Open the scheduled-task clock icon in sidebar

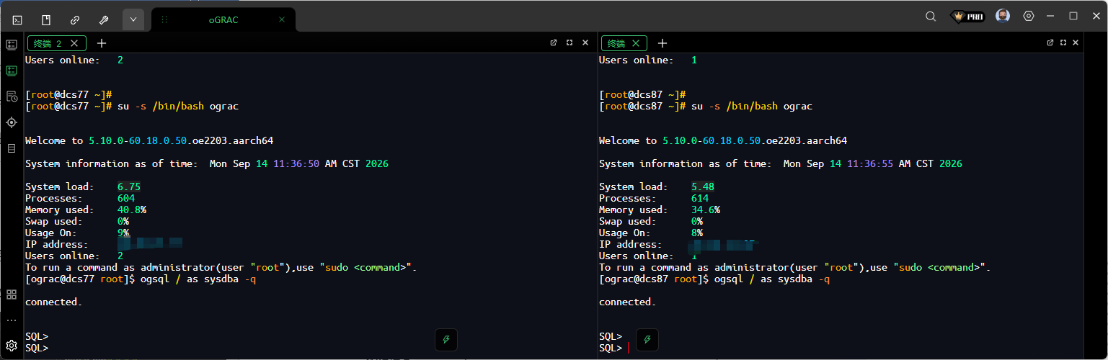point(12,96)
